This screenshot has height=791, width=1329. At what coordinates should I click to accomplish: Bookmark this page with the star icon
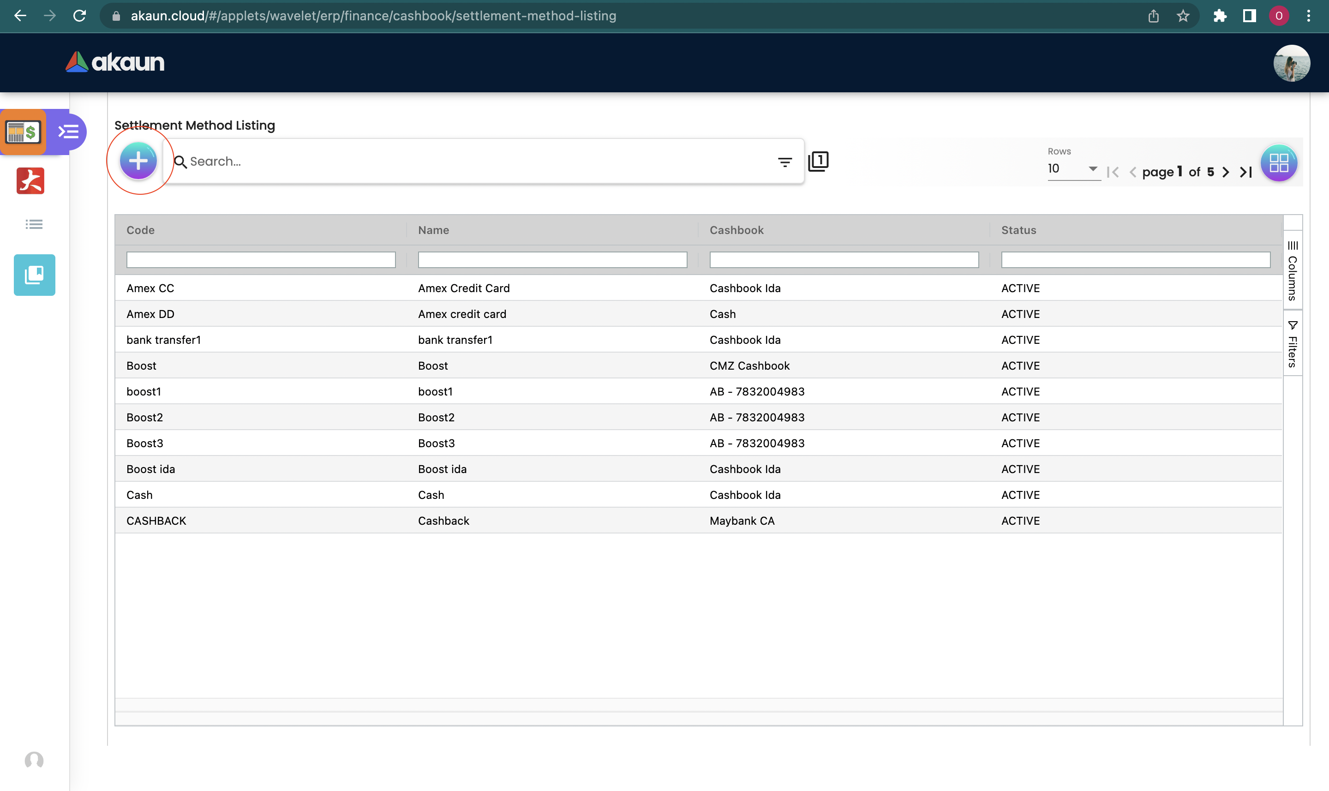(1182, 16)
